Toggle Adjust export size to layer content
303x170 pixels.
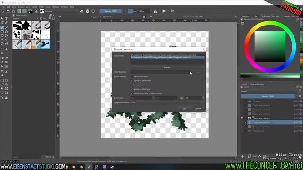(132, 93)
